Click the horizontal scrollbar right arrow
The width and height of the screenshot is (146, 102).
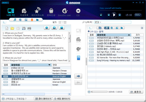69,94
